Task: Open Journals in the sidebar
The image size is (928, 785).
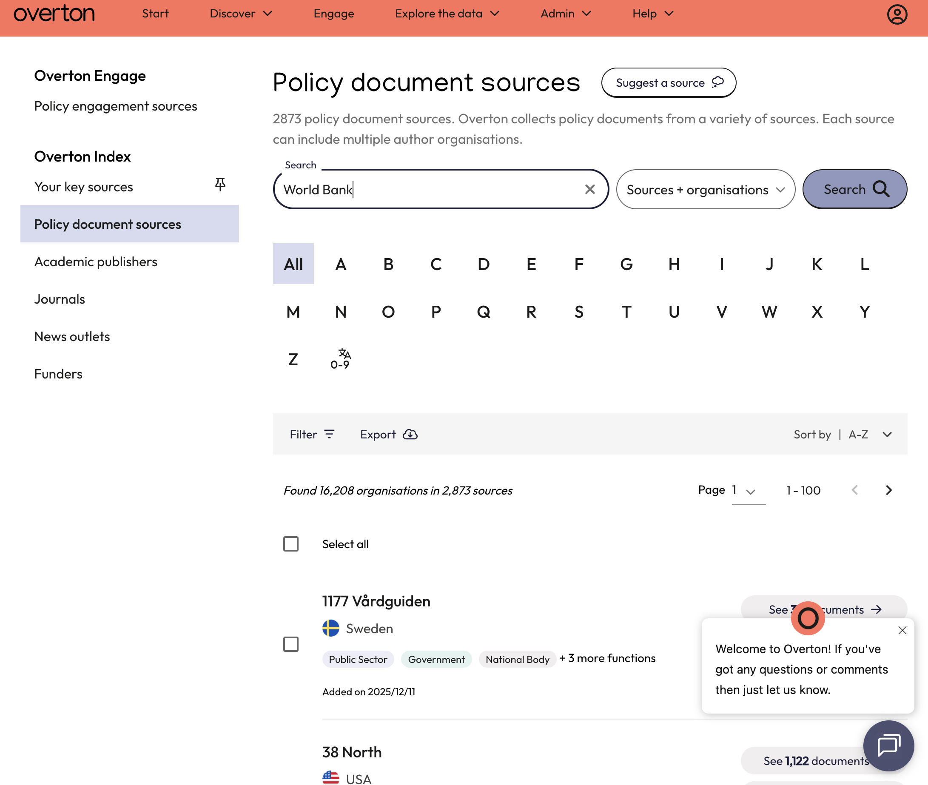Action: [x=60, y=299]
